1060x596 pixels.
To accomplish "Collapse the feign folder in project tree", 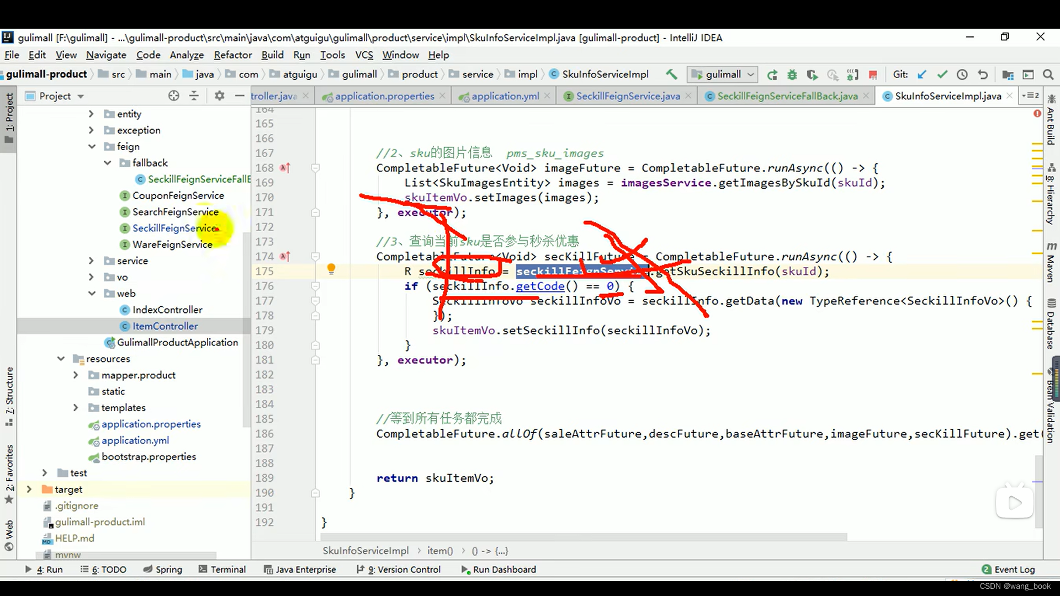I will (x=92, y=147).
